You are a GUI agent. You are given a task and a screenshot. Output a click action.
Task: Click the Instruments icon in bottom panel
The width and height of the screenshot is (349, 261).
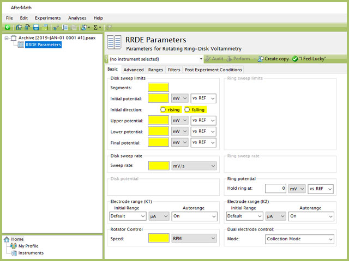click(x=14, y=253)
